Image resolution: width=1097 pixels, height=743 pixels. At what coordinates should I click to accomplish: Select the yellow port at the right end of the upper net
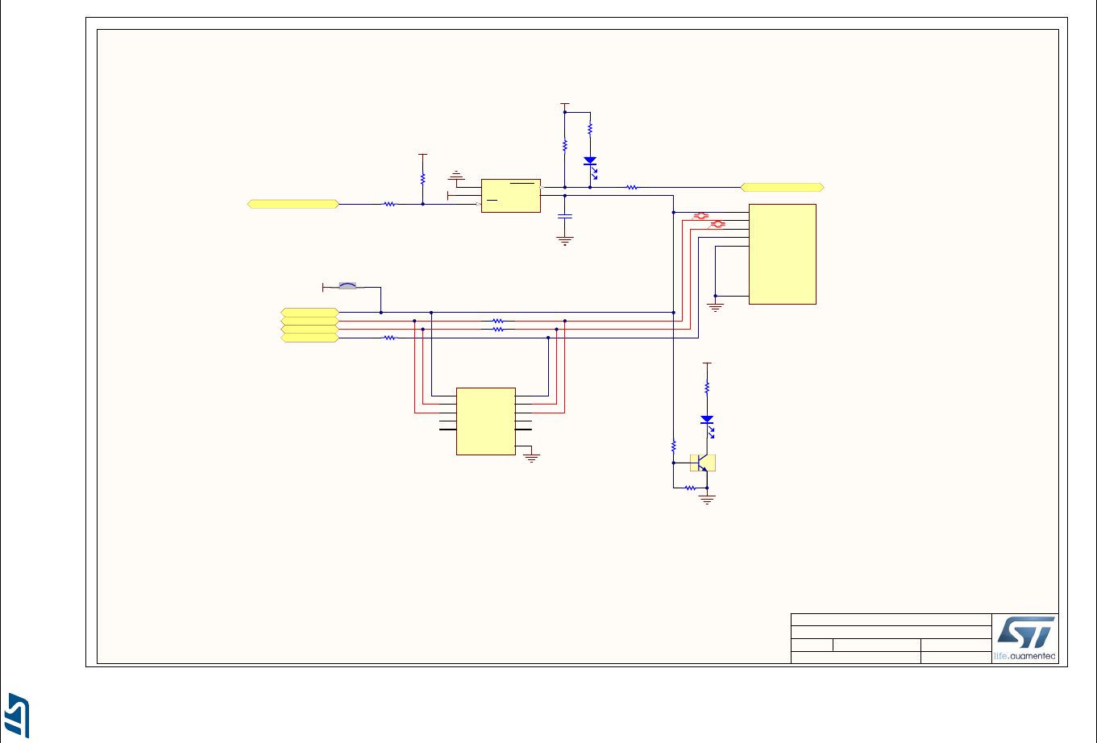coord(783,187)
